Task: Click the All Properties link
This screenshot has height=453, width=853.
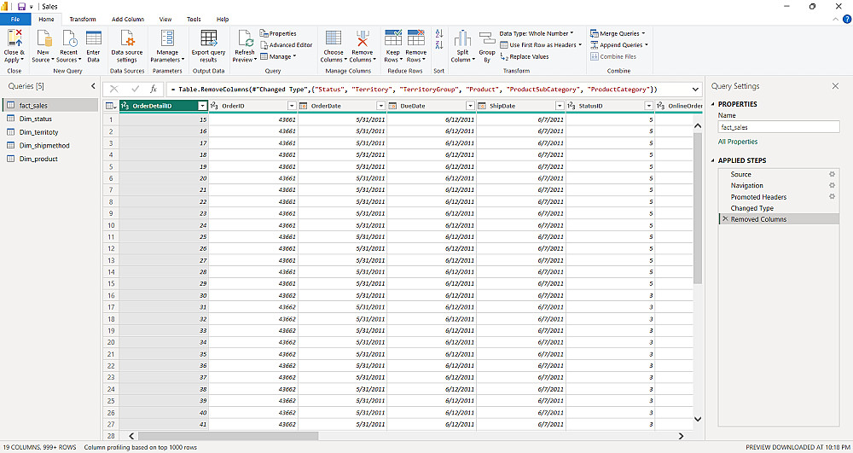Action: point(738,142)
